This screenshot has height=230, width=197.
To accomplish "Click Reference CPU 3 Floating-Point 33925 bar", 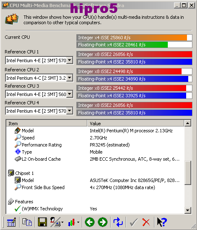I will [x=134, y=96].
